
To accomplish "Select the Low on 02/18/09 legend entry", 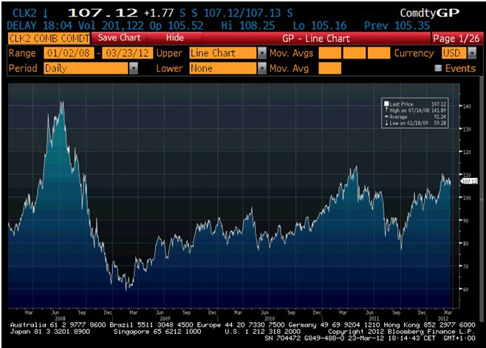I will coord(408,122).
